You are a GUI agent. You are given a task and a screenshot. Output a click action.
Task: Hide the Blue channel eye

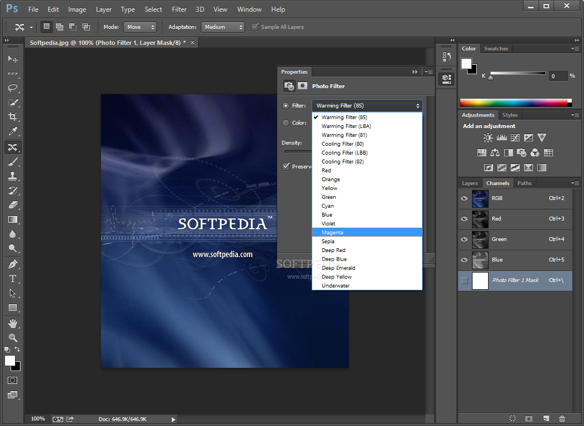click(x=464, y=260)
